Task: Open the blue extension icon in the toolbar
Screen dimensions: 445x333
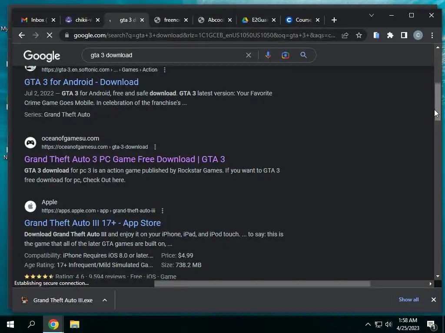Action: tap(376, 35)
